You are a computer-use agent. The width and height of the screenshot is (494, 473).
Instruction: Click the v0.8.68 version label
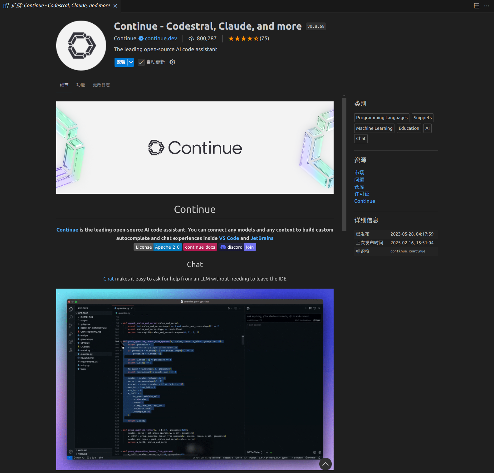point(316,27)
